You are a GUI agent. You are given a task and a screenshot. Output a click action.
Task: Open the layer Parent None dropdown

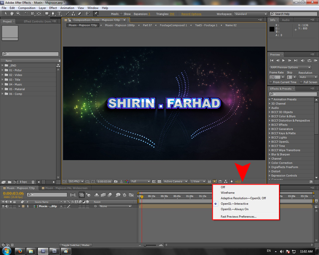[x=115, y=206]
